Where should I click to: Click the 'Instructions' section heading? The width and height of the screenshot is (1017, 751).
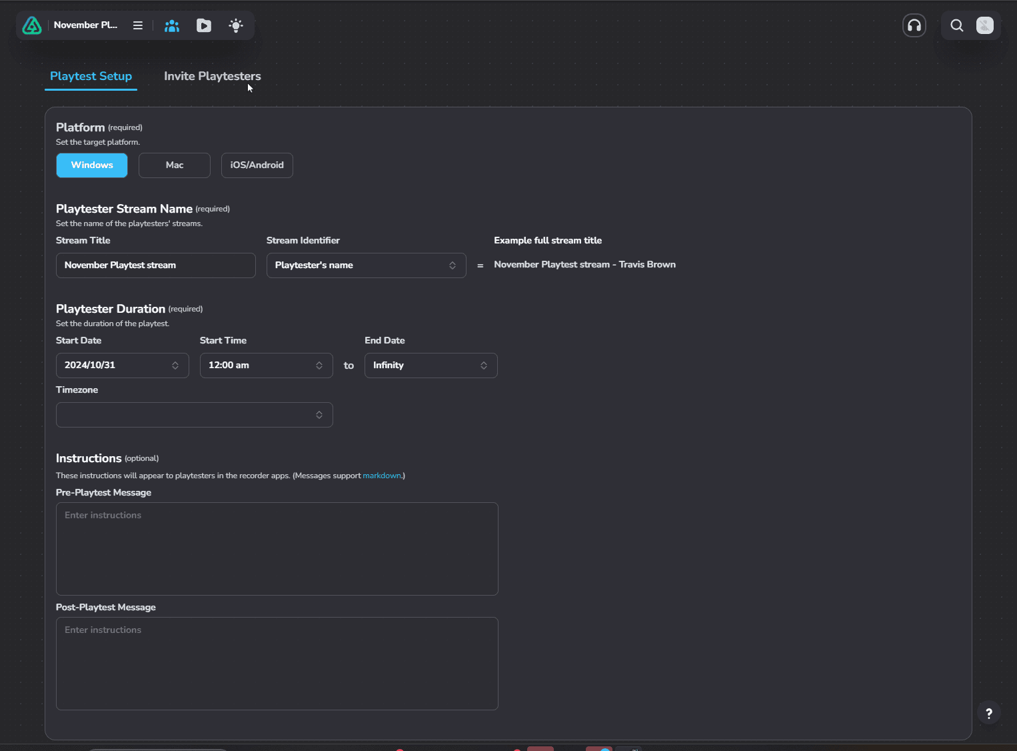89,458
